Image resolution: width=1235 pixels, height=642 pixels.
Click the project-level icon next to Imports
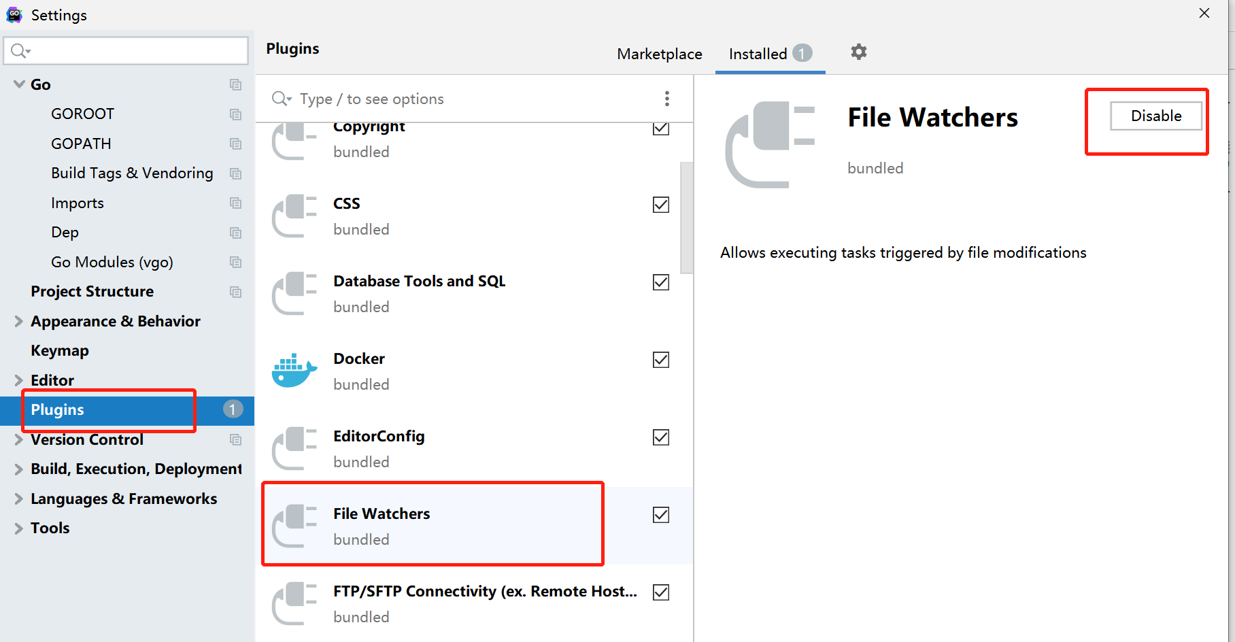click(x=235, y=203)
